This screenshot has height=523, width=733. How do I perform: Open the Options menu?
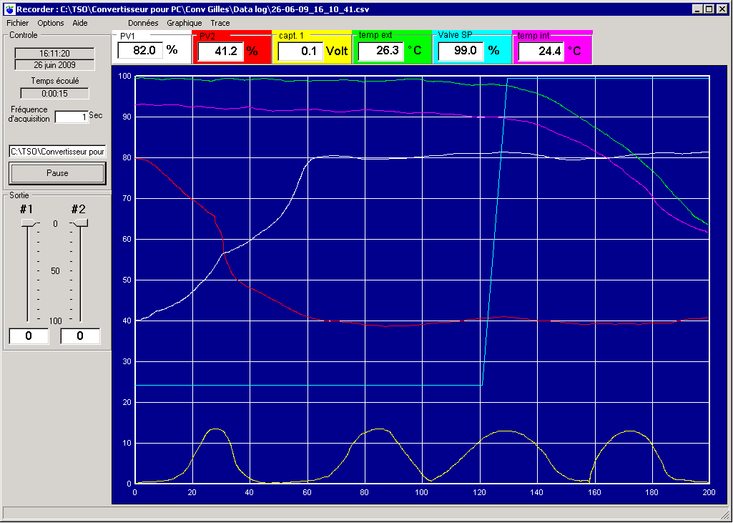[51, 23]
